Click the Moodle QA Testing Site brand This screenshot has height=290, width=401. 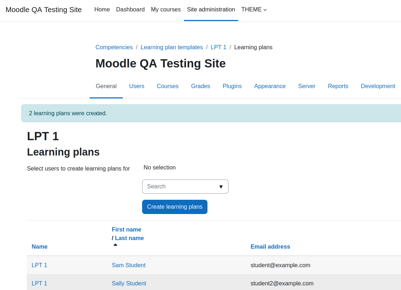[x=44, y=10]
